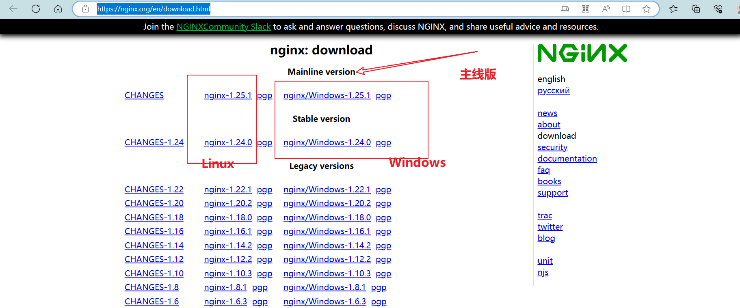Open the support link

pyautogui.click(x=553, y=193)
